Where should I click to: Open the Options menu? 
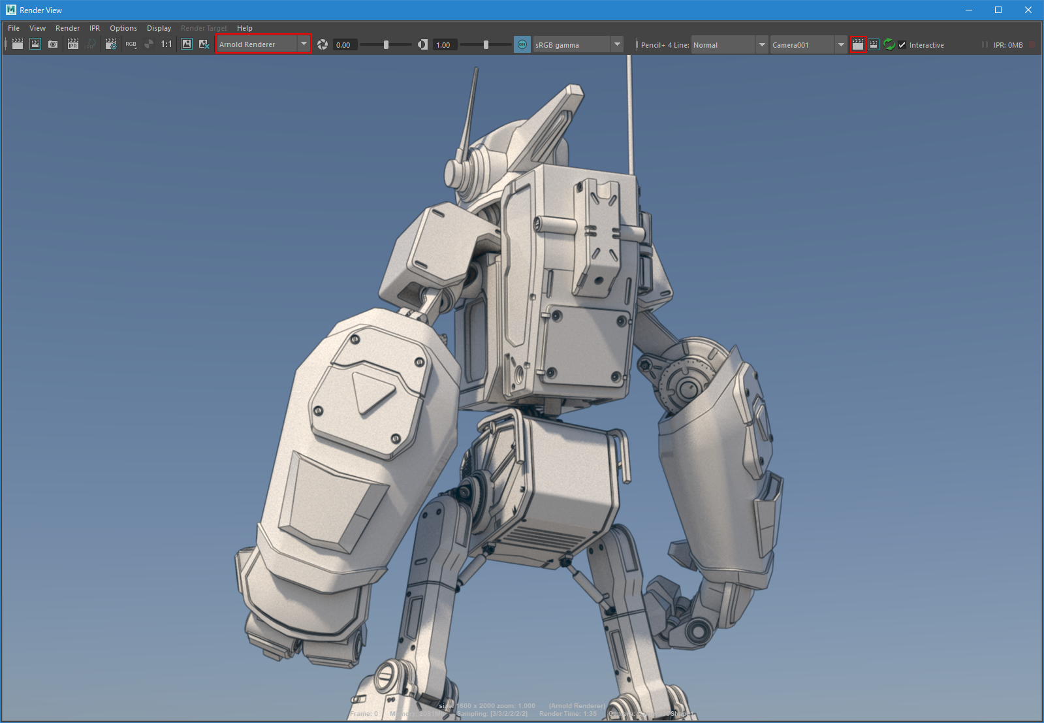coord(123,28)
